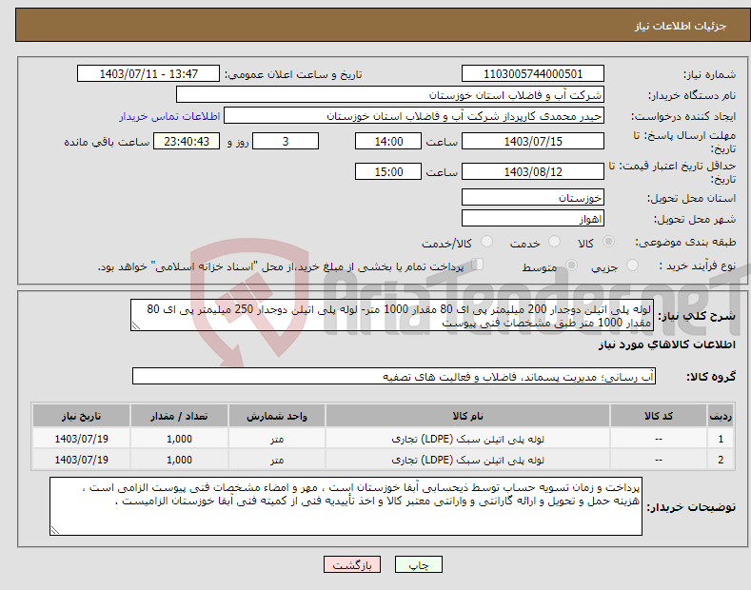This screenshot has width=751, height=590.
Task: Click the توضیحات خریدار notes textarea
Action: [x=346, y=506]
